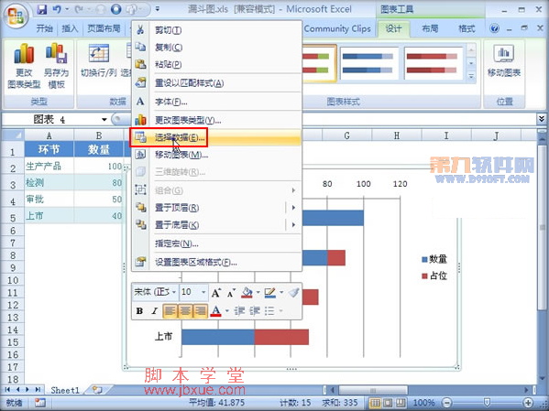Switch to Normal view in status bar
This screenshot has width=549, height=411.
(x=375, y=403)
